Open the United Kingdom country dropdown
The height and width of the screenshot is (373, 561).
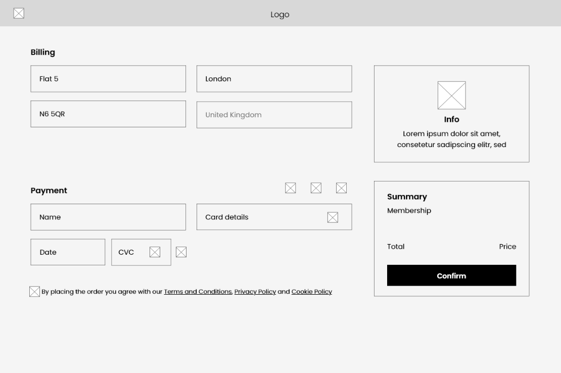[x=274, y=115]
